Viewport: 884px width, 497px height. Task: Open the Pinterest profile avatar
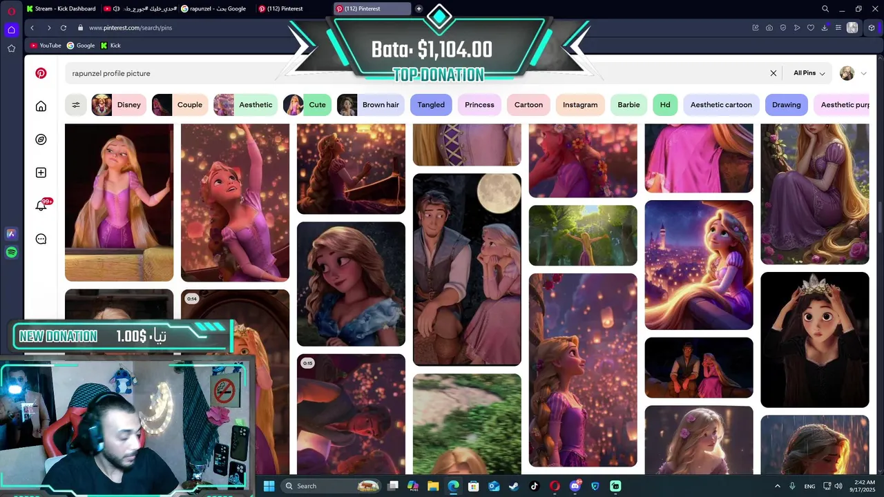847,73
